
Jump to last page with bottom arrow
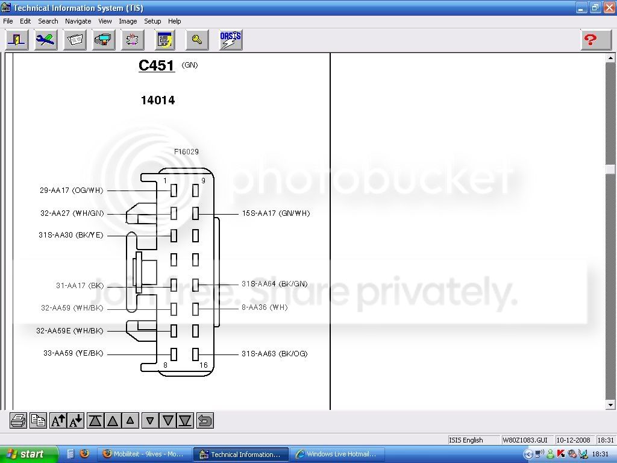186,421
